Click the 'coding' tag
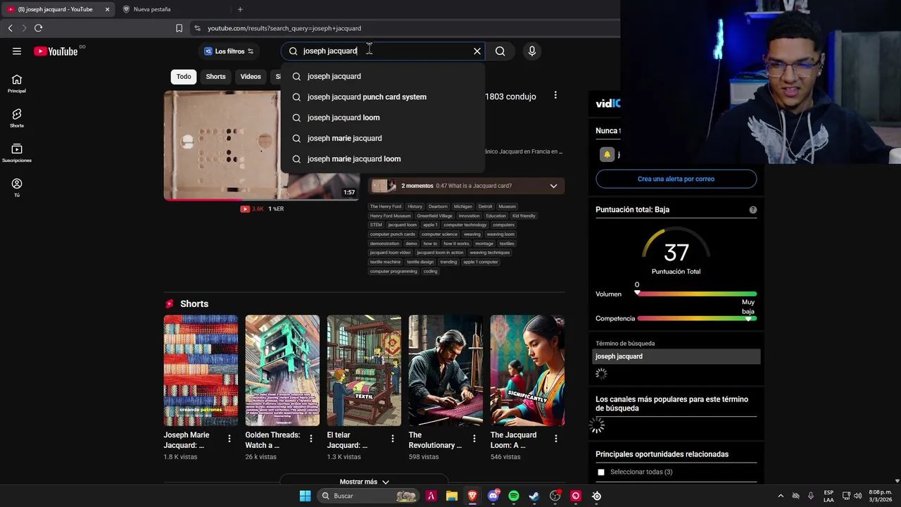 430,271
